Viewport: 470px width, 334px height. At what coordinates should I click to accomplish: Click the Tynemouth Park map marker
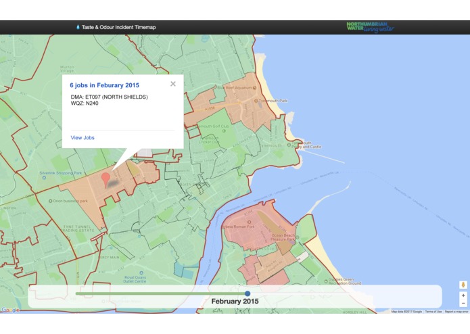tap(256, 101)
